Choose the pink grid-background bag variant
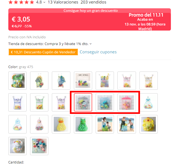 click(127, 102)
